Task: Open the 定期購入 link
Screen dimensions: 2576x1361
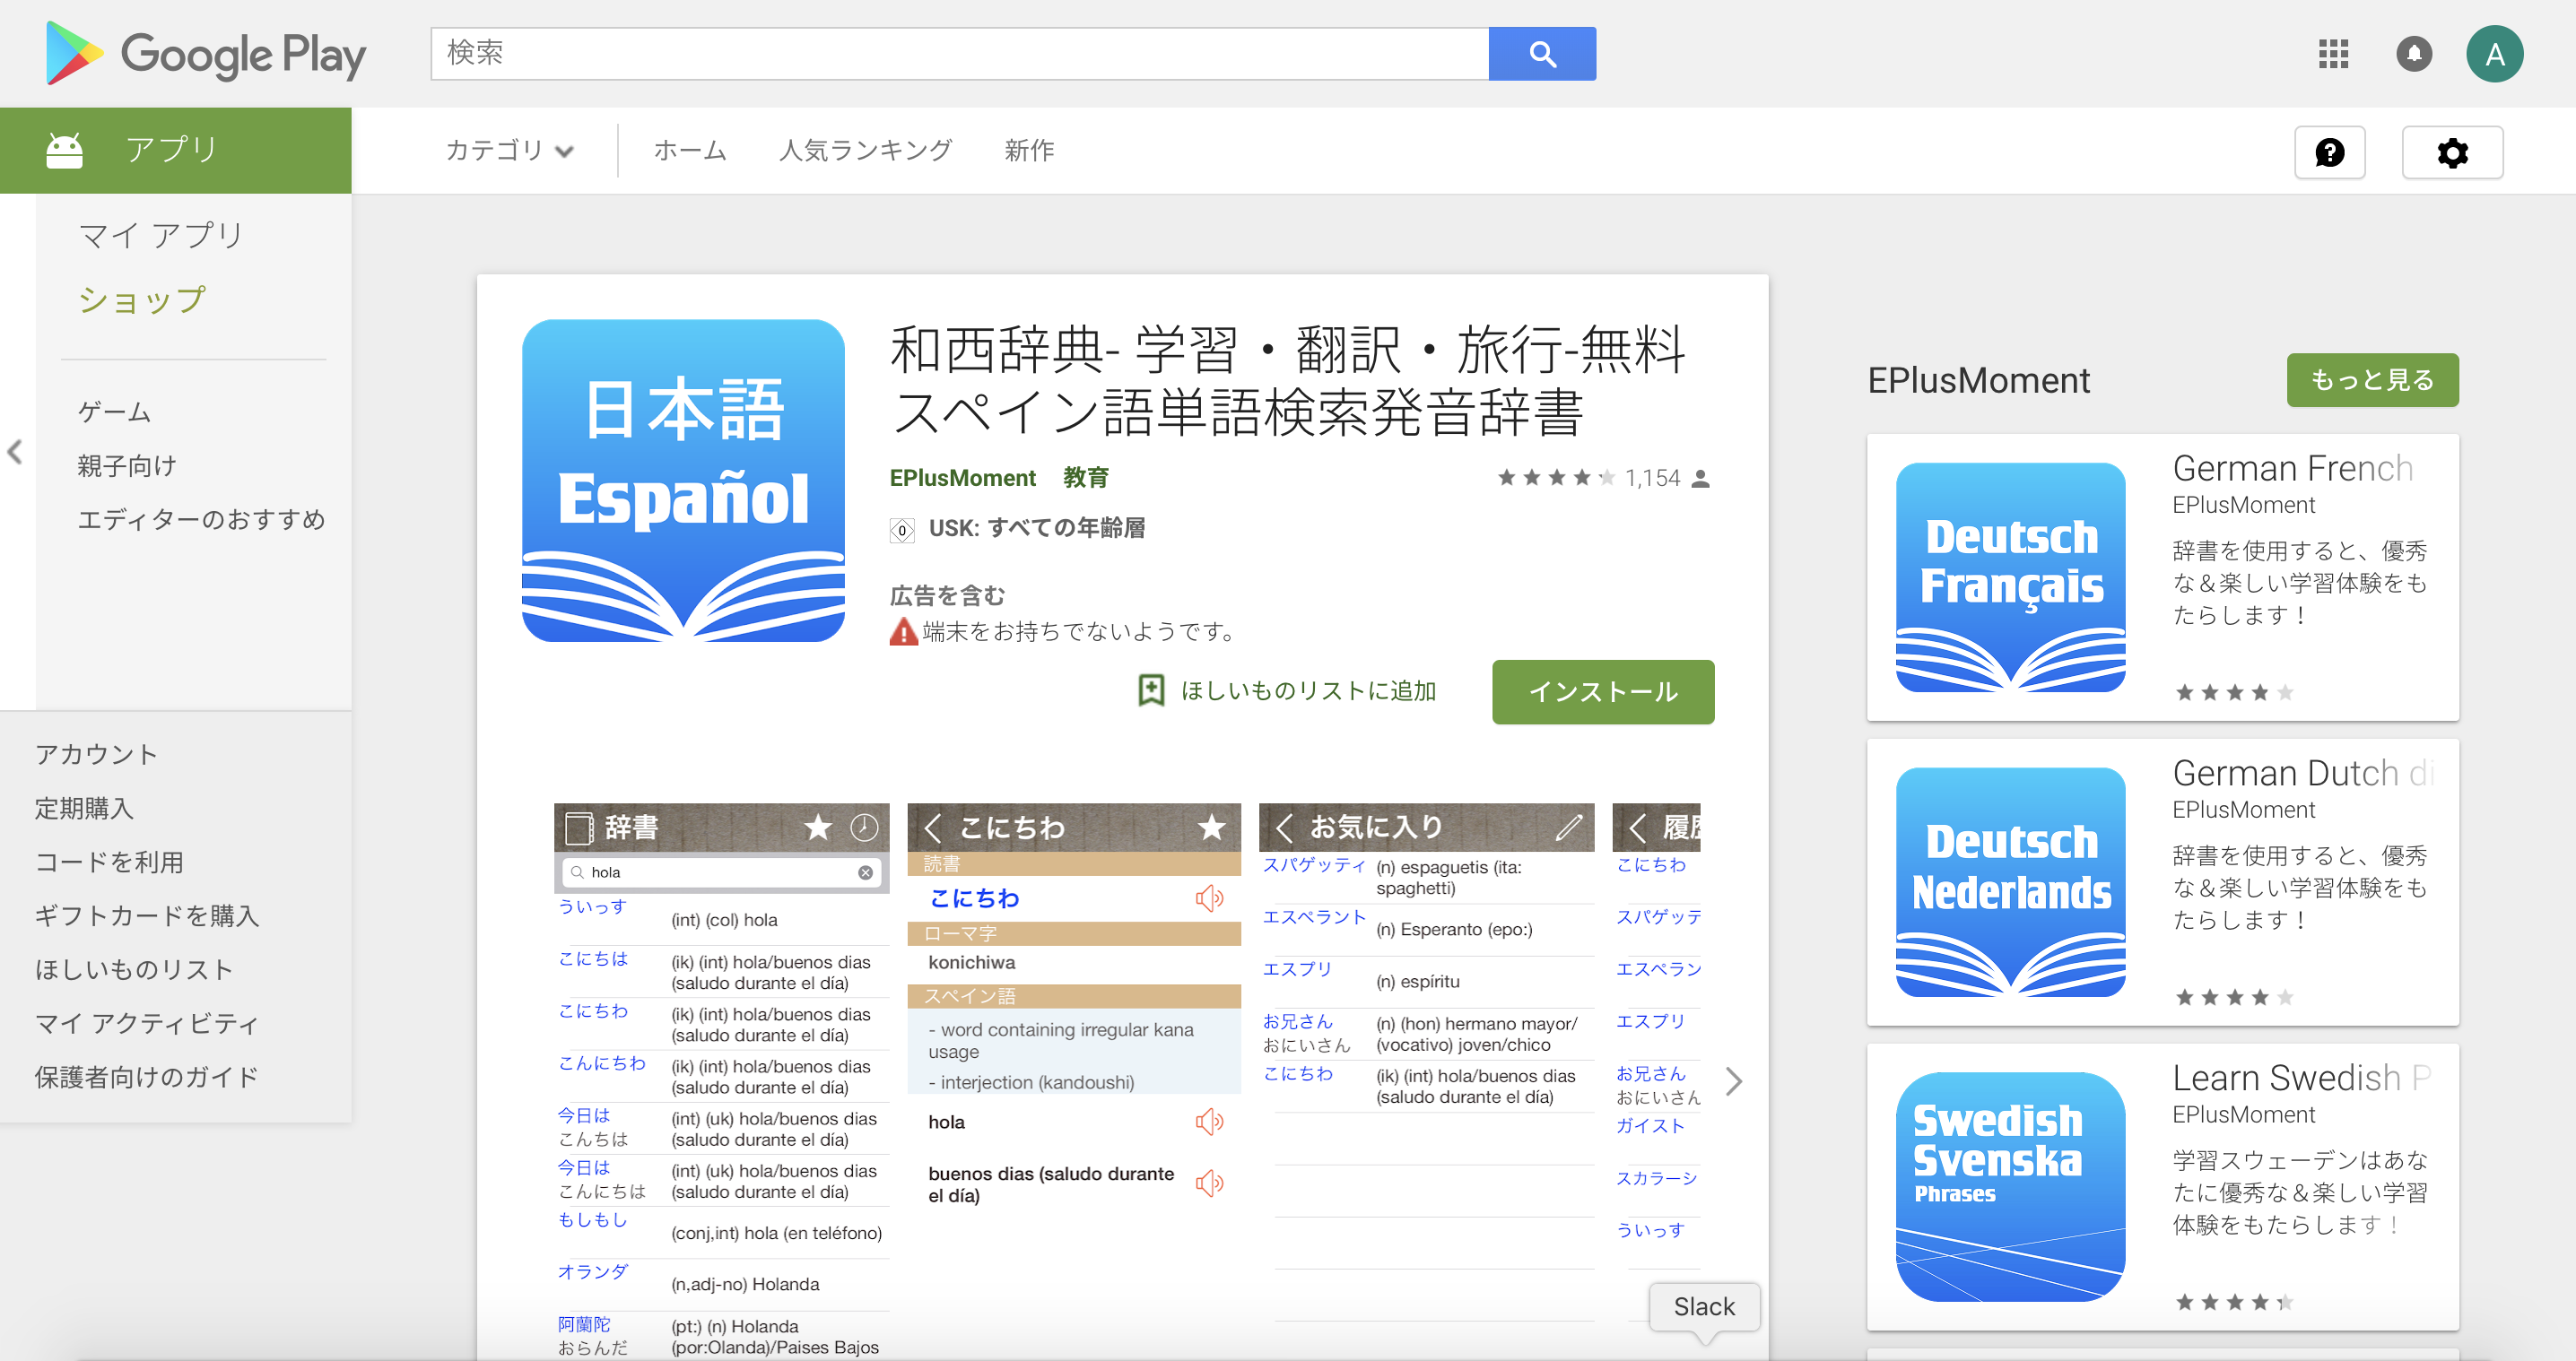Action: pyautogui.click(x=84, y=809)
